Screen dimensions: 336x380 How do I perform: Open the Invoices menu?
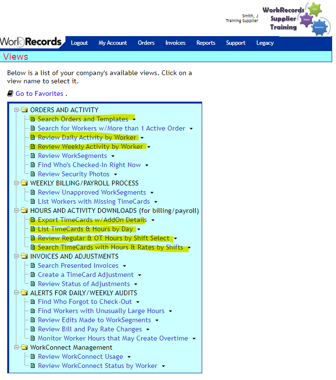click(175, 43)
